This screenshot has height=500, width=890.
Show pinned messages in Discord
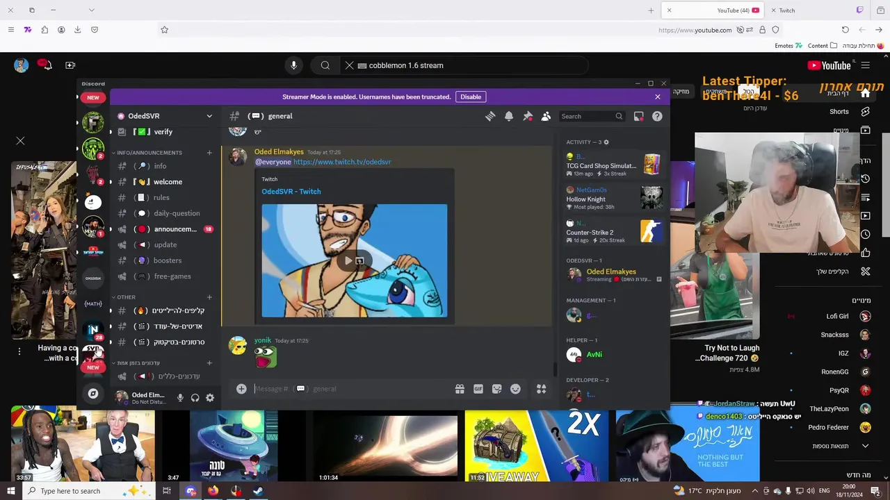click(x=528, y=116)
